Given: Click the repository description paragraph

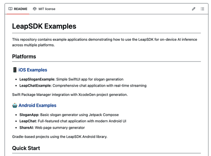Looking at the screenshot, I should click(105, 42).
